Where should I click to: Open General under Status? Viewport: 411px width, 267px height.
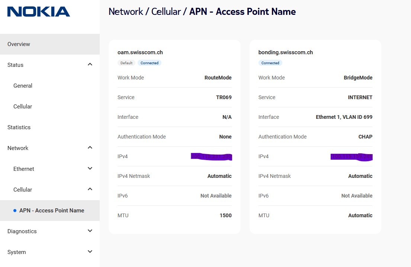23,86
